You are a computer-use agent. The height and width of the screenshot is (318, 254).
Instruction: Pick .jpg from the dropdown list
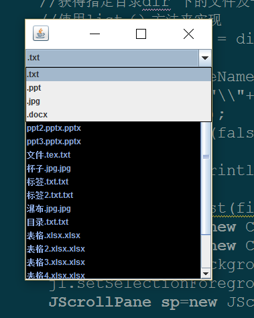[119, 101]
